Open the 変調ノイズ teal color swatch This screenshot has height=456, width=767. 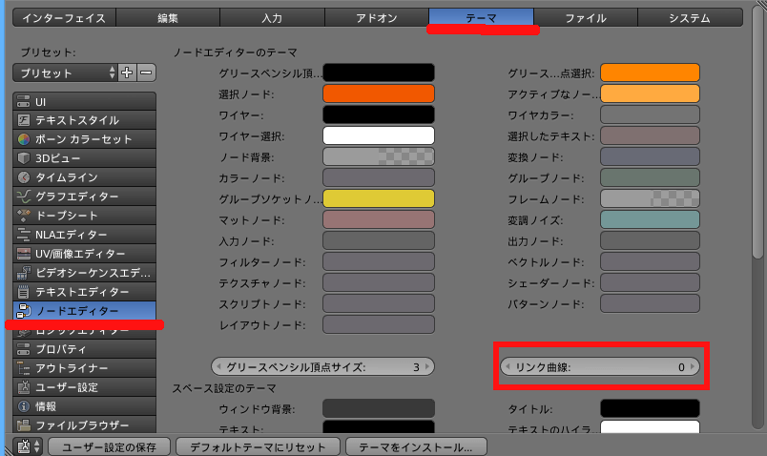(x=650, y=219)
